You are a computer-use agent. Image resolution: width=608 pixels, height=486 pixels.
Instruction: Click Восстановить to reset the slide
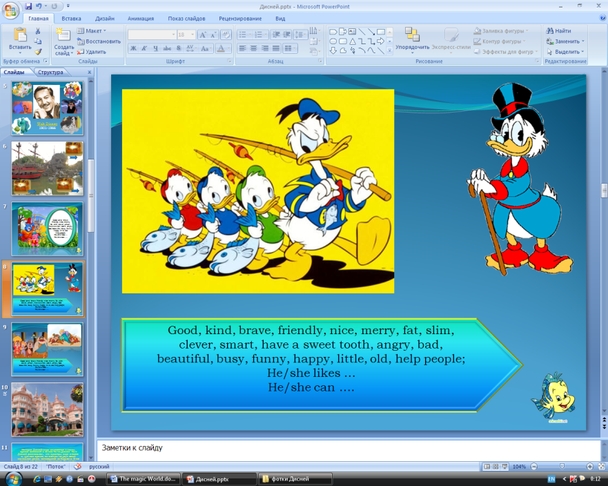pyautogui.click(x=99, y=41)
